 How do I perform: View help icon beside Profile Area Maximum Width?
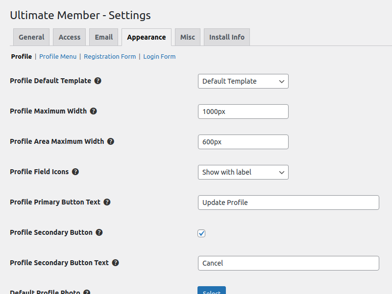(x=111, y=141)
